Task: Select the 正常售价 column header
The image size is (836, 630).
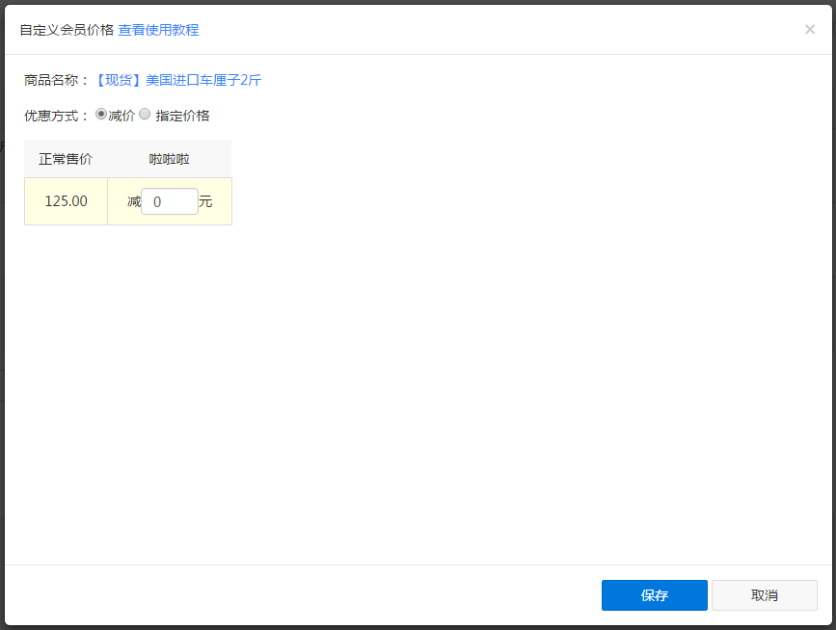Action: [x=65, y=159]
